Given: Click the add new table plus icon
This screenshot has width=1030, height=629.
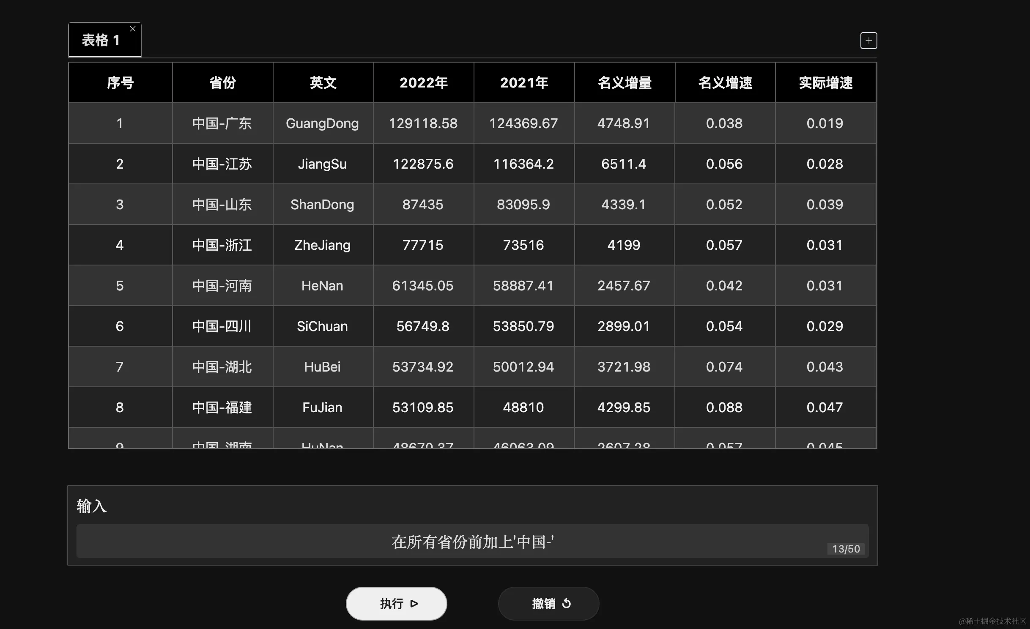Looking at the screenshot, I should pos(868,41).
